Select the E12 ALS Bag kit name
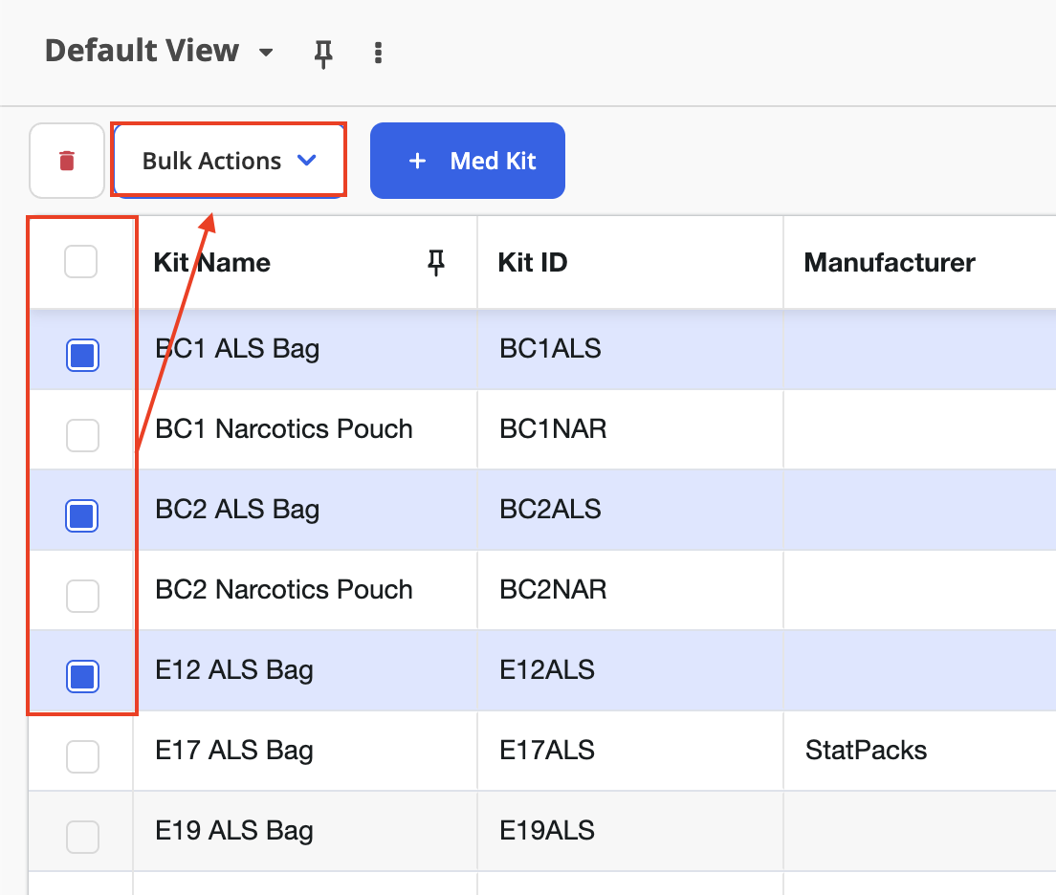The width and height of the screenshot is (1056, 895). point(234,670)
